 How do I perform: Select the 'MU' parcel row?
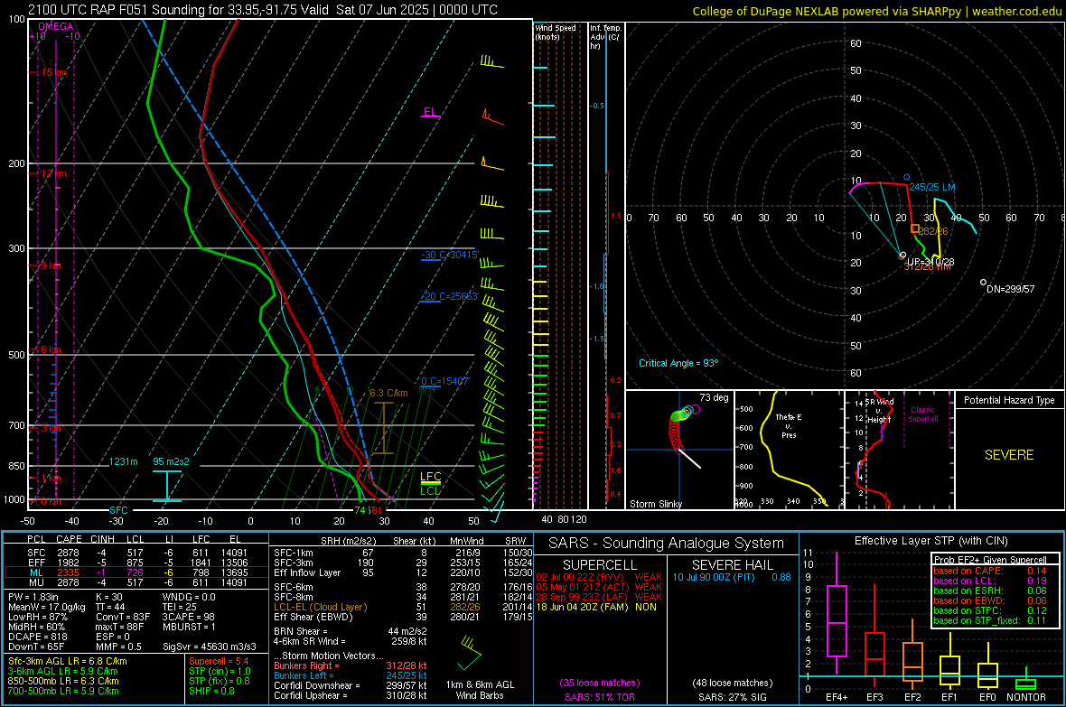tap(136, 581)
